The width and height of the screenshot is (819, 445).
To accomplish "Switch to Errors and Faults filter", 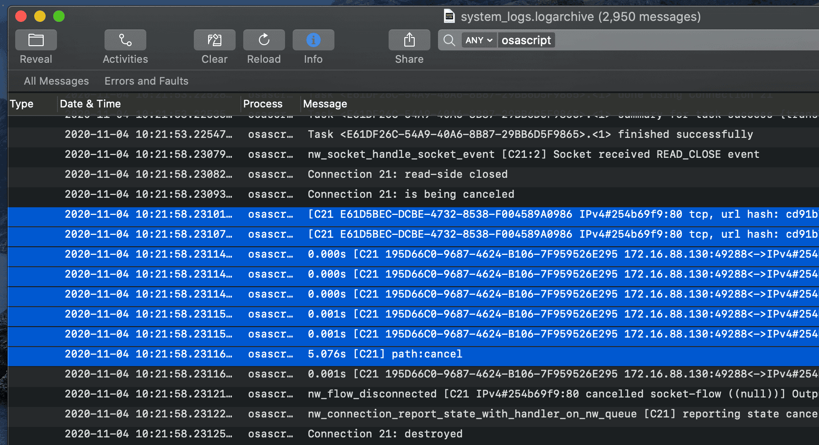I will [146, 81].
